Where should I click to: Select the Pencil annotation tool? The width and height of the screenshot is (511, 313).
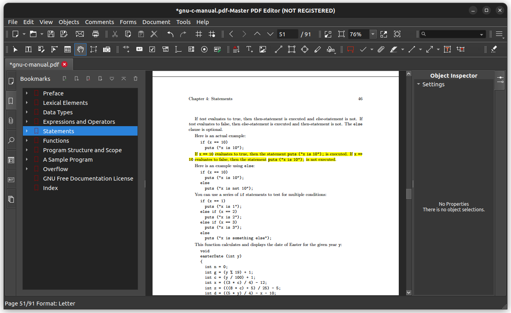click(x=317, y=49)
